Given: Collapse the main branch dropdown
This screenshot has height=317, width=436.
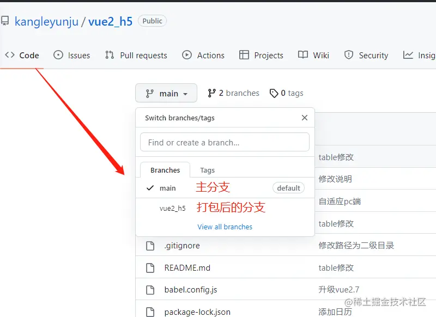Looking at the screenshot, I should pyautogui.click(x=166, y=93).
